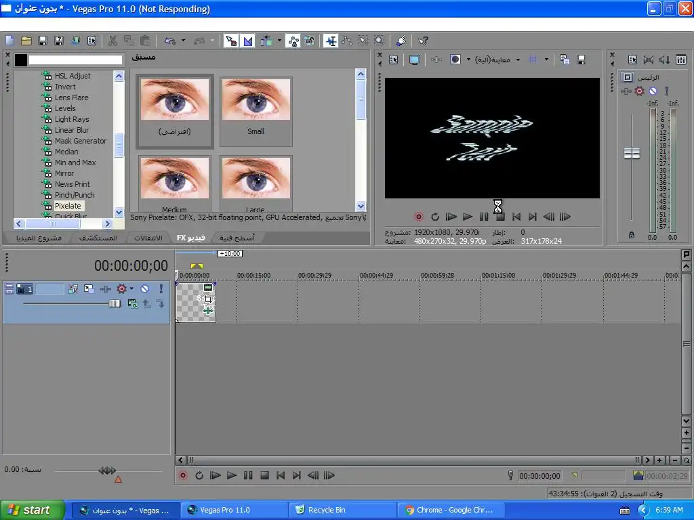Select News Print in the effects list
694x520 pixels.
(72, 184)
